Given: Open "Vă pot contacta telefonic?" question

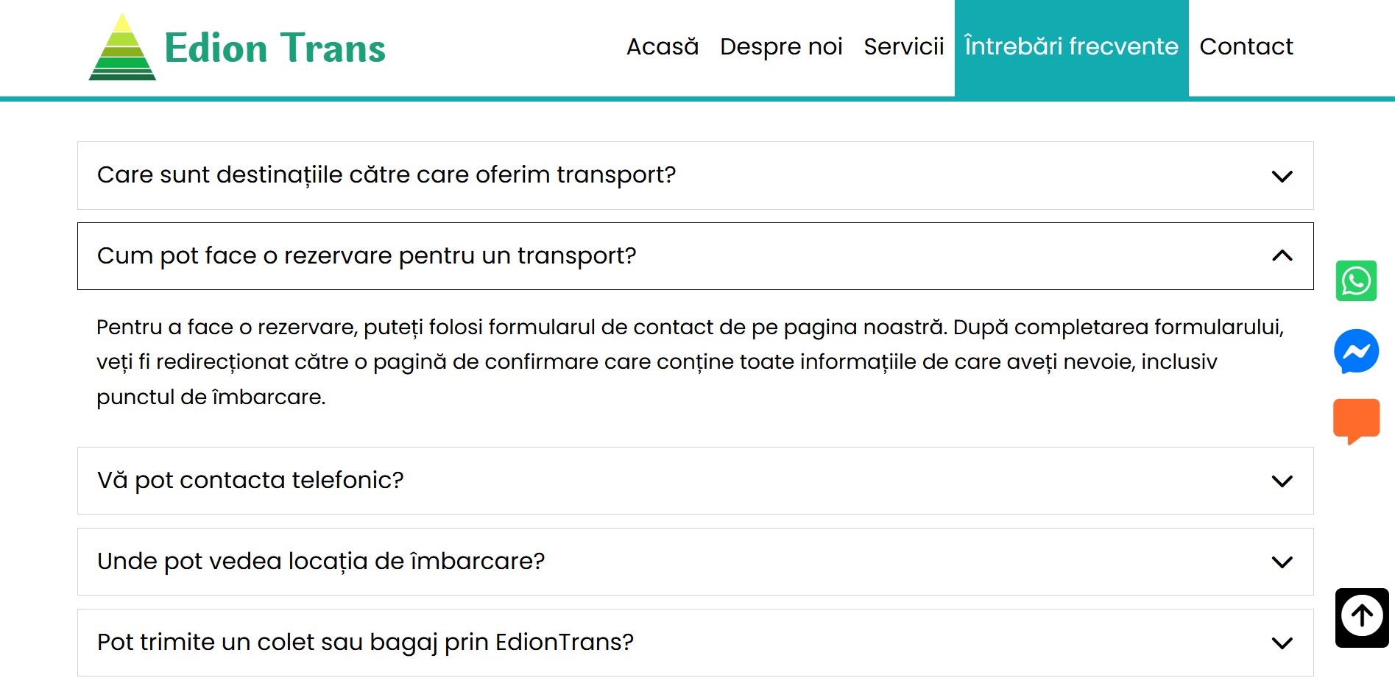Looking at the screenshot, I should click(250, 481).
